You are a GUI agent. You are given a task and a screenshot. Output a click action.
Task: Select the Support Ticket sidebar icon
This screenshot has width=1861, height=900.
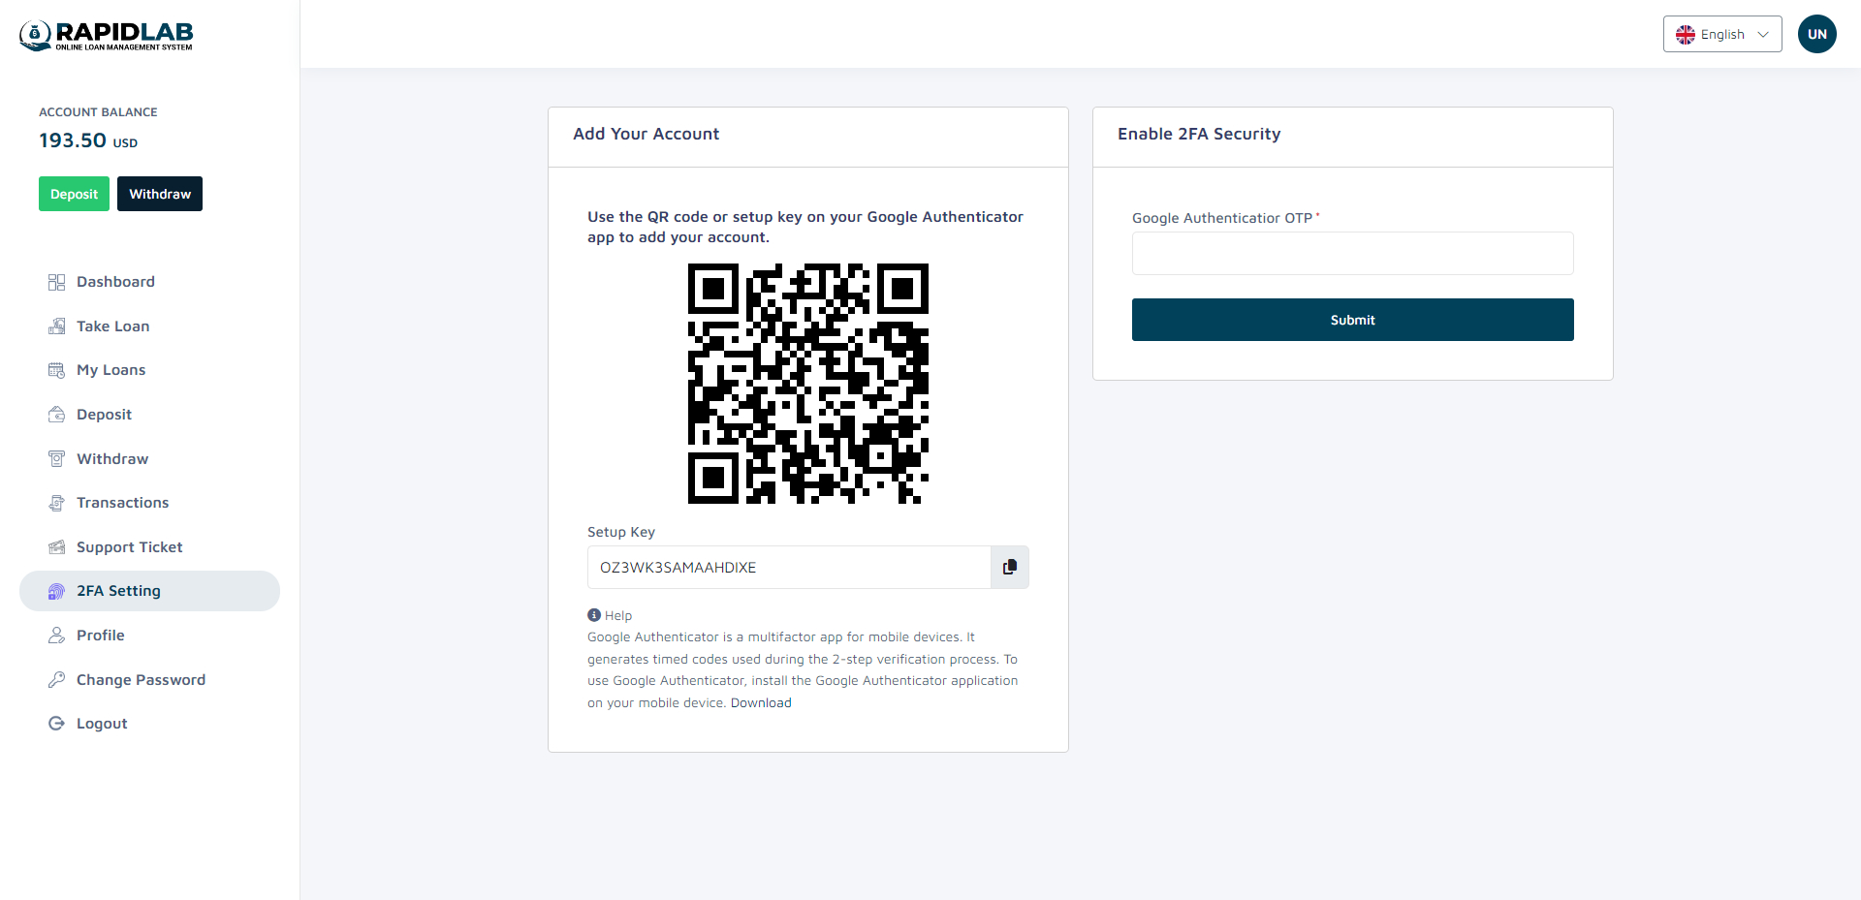coord(56,546)
